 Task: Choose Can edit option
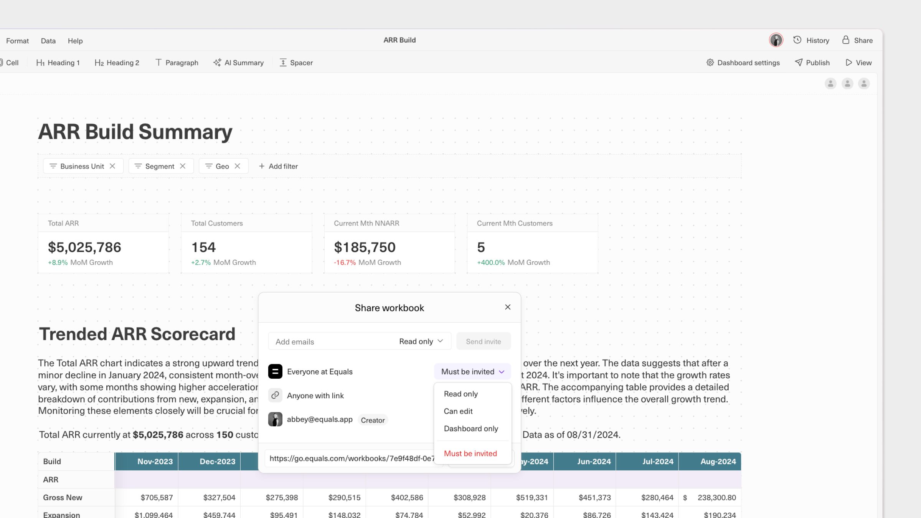(x=458, y=411)
